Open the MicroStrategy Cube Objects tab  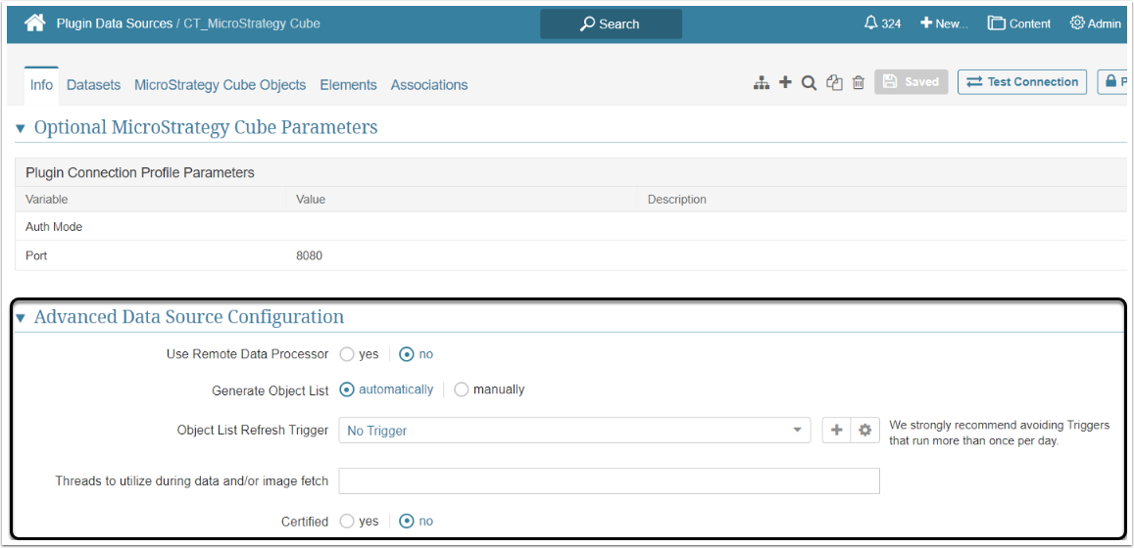coord(220,84)
